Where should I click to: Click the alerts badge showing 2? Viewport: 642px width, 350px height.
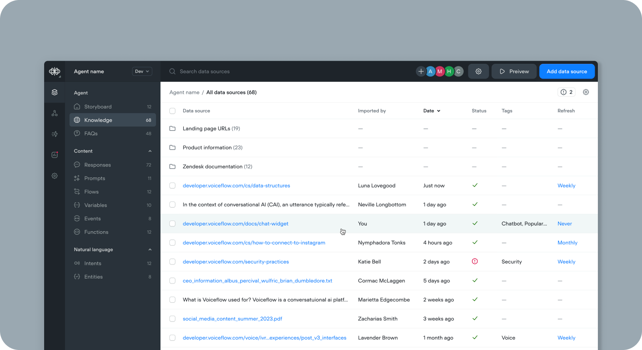coord(567,92)
